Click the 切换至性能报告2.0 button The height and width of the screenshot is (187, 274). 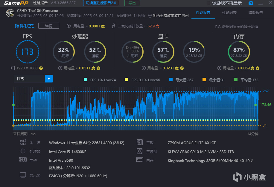[101, 3]
